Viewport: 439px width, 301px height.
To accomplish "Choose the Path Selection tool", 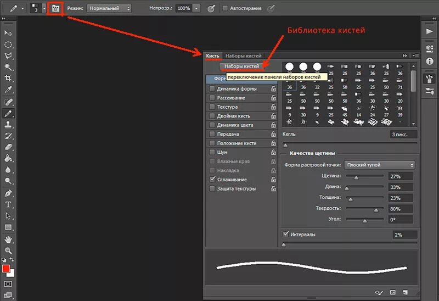I will 8,216.
